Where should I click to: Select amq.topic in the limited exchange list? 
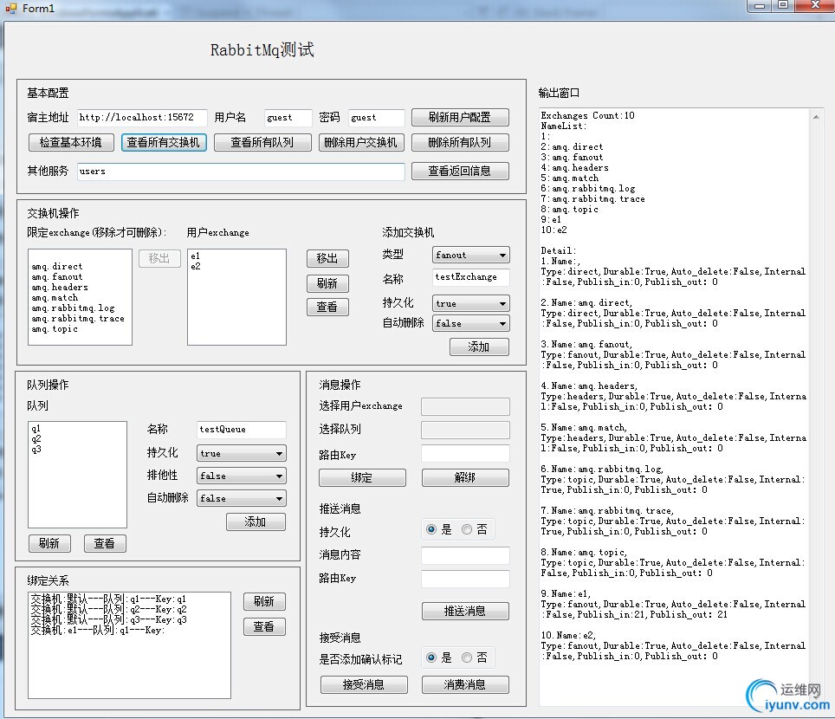[x=55, y=329]
